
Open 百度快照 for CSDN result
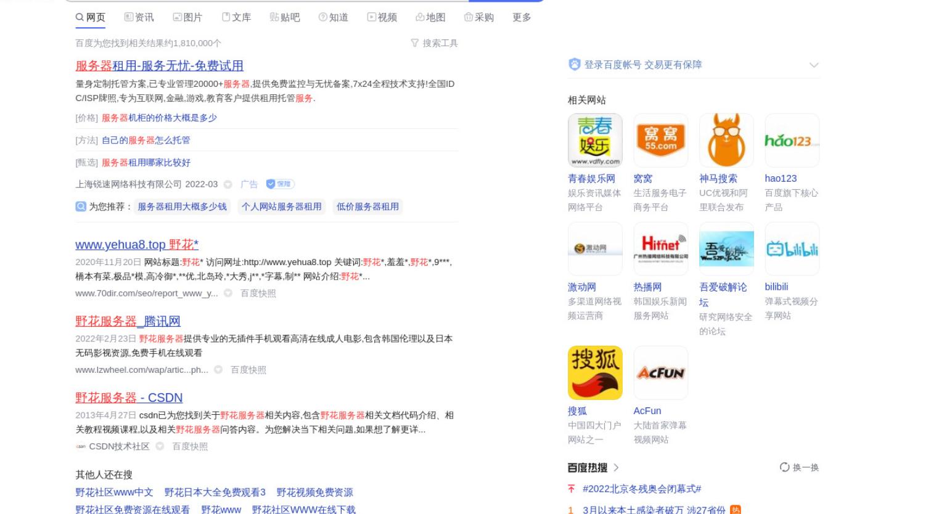[x=189, y=446]
